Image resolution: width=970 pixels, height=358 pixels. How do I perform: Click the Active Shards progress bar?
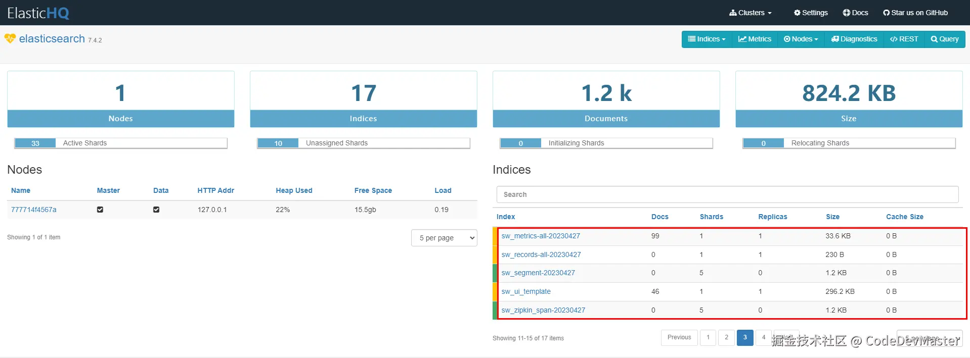(x=121, y=143)
